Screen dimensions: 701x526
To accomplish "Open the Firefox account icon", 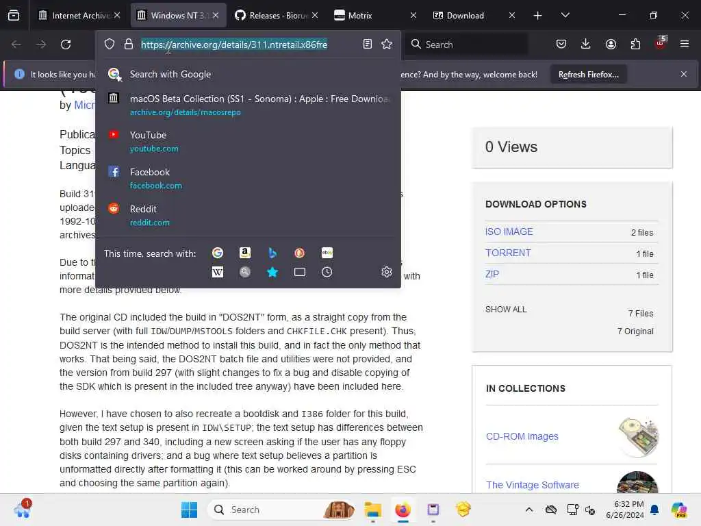I will 611,44.
